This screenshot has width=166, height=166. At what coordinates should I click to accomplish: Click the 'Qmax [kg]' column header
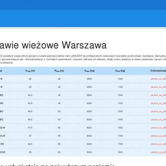pyautogui.click(x=89, y=71)
